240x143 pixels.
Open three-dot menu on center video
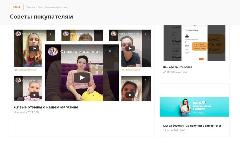[110, 52]
